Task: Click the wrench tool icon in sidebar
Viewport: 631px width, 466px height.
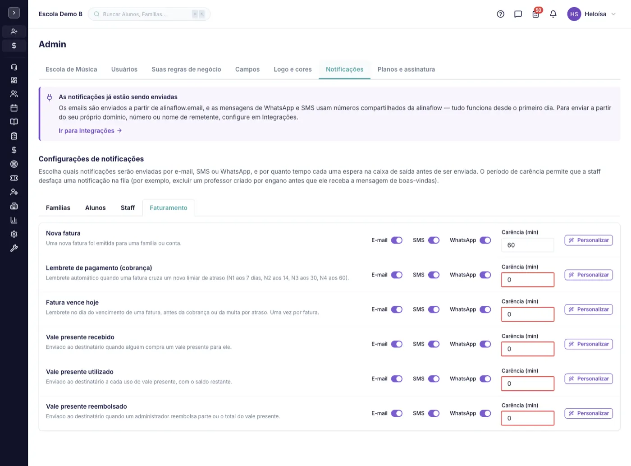Action: (x=14, y=248)
